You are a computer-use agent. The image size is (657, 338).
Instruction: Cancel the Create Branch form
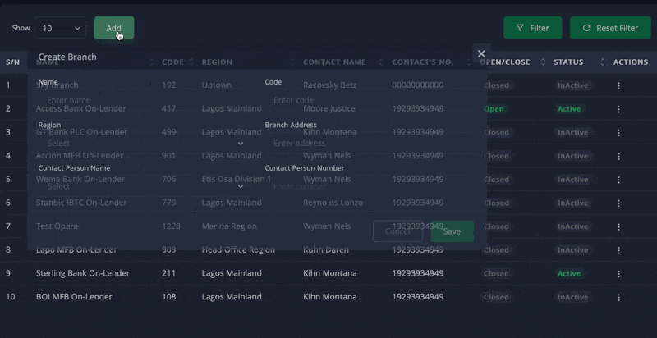pos(397,231)
